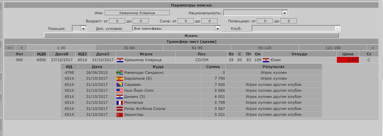Click the ИДВ column header
This screenshot has width=383, height=136.
pyautogui.click(x=41, y=54)
